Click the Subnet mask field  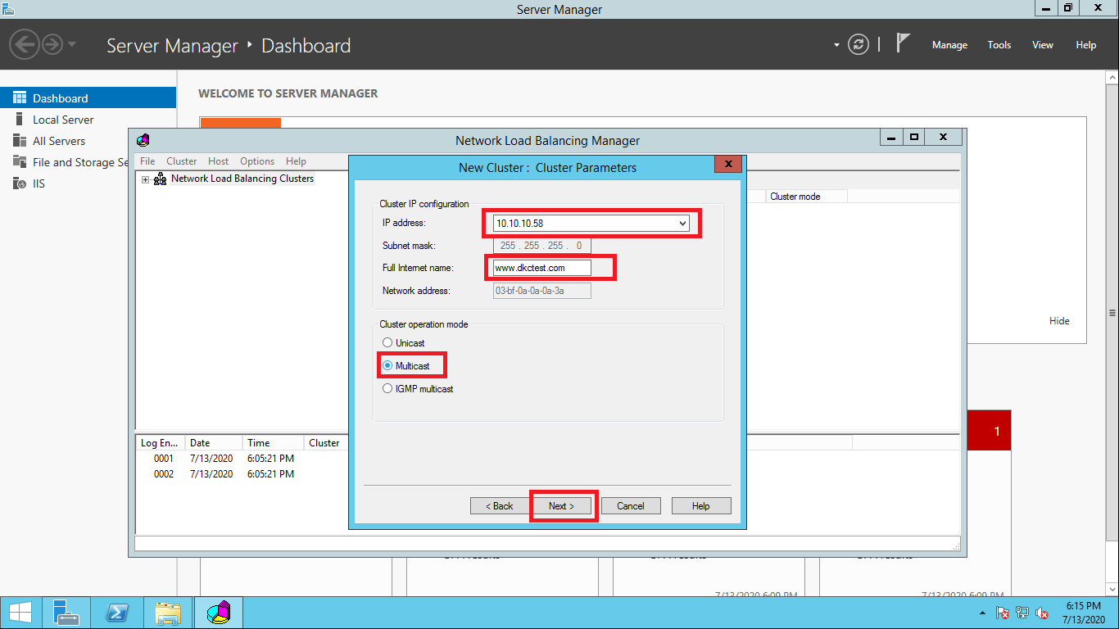tap(541, 246)
